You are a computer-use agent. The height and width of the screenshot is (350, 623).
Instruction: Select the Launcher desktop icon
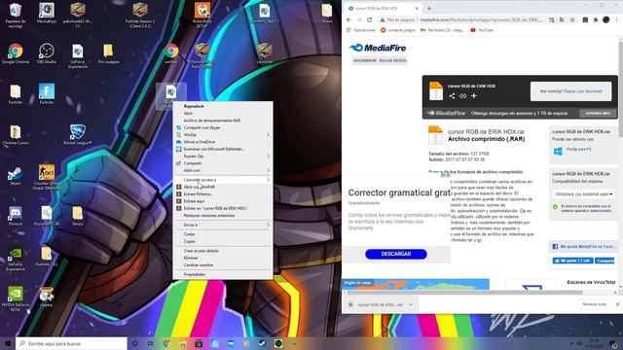[264, 53]
